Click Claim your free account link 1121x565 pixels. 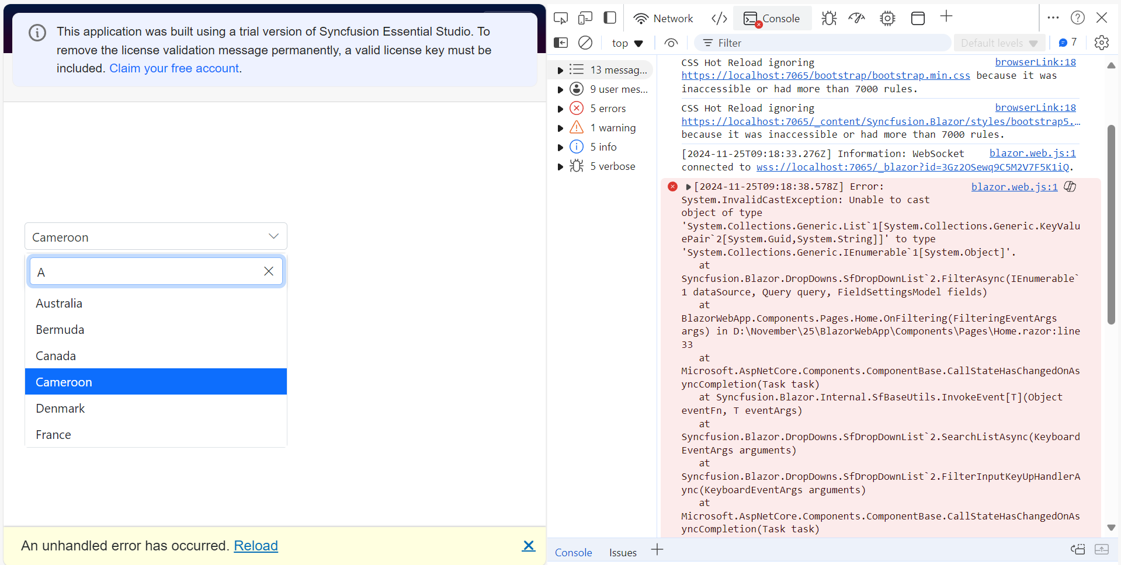pyautogui.click(x=174, y=68)
